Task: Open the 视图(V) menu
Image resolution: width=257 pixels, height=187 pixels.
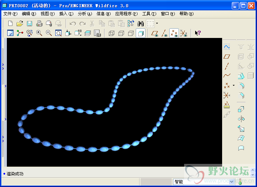Action: [48, 14]
